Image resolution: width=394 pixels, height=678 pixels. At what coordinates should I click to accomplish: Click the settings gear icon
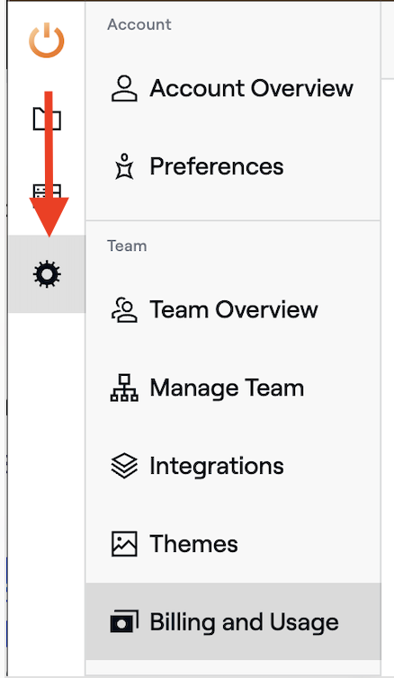coord(47,274)
